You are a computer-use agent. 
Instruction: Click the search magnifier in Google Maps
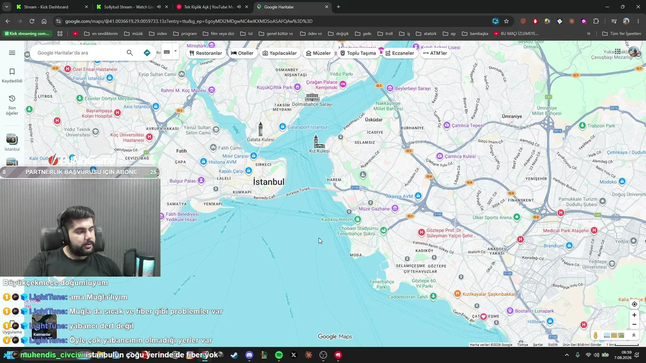click(130, 53)
